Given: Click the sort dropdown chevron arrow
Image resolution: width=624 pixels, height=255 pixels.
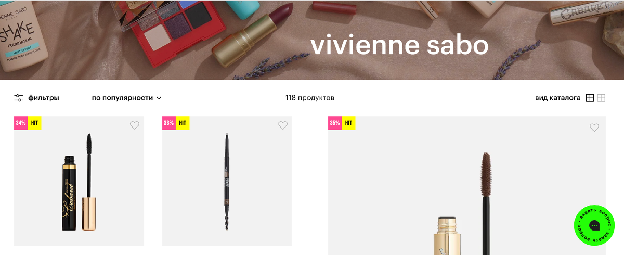Looking at the screenshot, I should click(x=159, y=98).
